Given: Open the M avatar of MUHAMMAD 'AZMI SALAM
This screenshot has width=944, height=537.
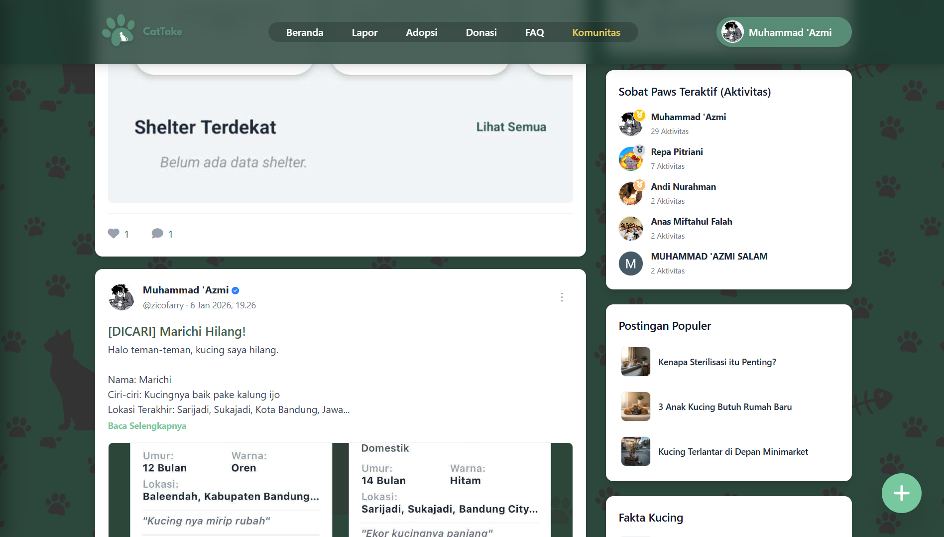Looking at the screenshot, I should coord(630,264).
